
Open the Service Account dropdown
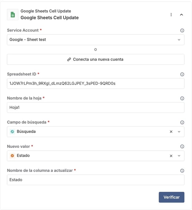pyautogui.click(x=95, y=40)
